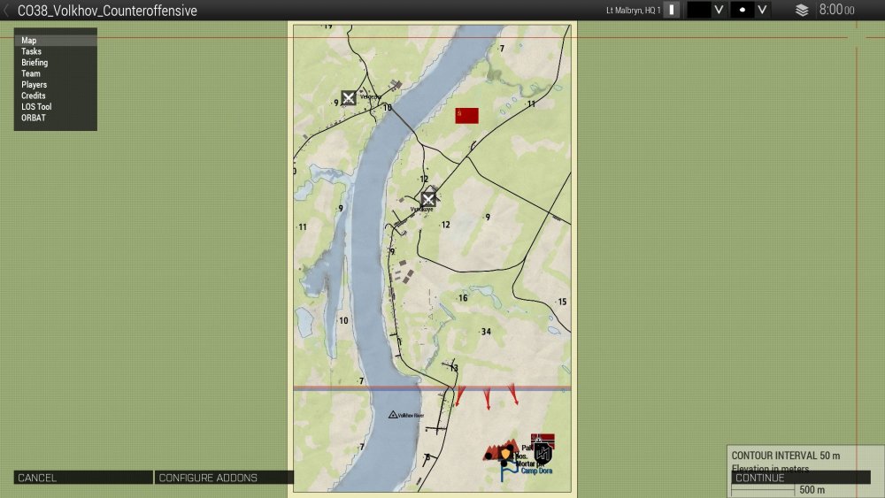Image resolution: width=885 pixels, height=498 pixels.
Task: Open the black marker color box
Action: coord(699,10)
